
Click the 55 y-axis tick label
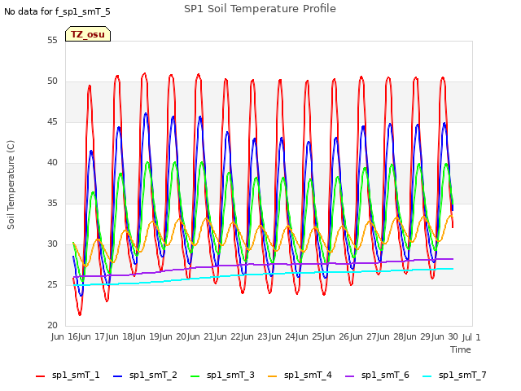(52, 41)
